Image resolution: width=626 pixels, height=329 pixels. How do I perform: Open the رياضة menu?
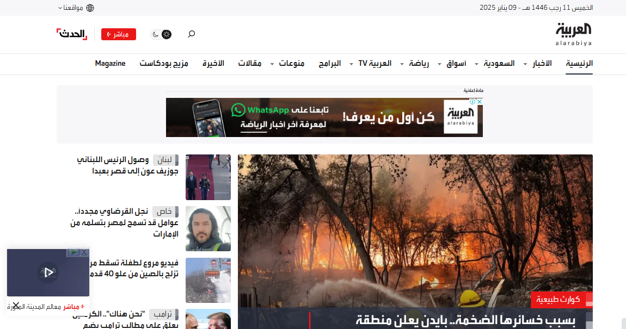coord(419,64)
